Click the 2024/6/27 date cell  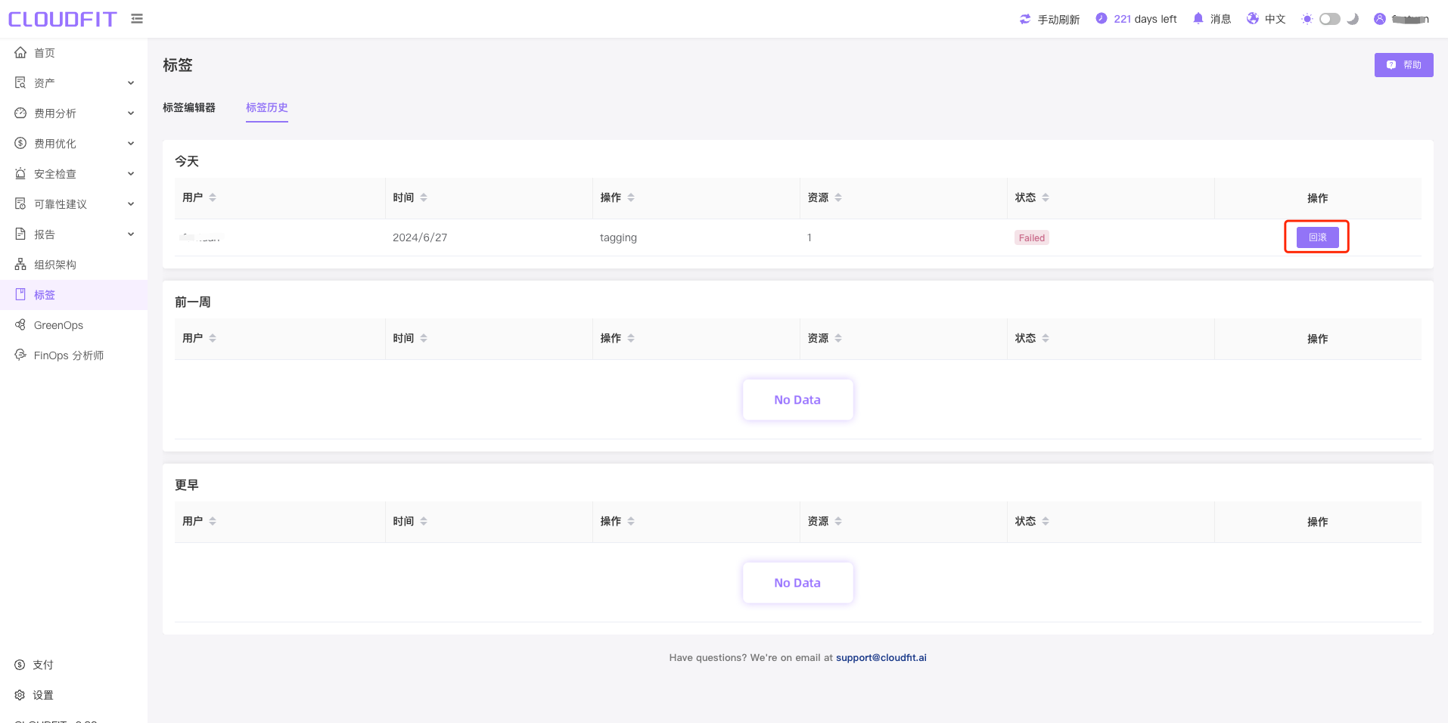coord(420,237)
